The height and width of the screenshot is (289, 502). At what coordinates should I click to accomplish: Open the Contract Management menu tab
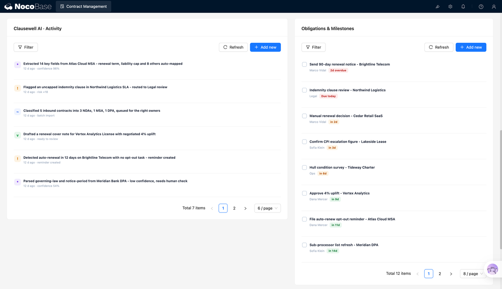click(x=84, y=6)
